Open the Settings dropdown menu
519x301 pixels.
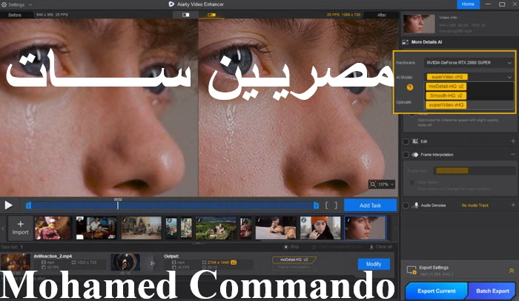17,4
